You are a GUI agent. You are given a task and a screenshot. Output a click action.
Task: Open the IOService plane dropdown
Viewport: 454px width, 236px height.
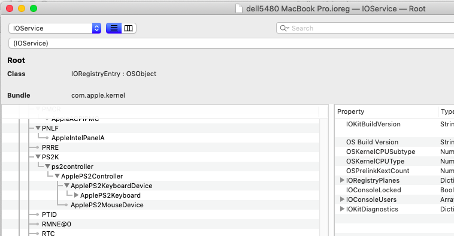pos(55,28)
